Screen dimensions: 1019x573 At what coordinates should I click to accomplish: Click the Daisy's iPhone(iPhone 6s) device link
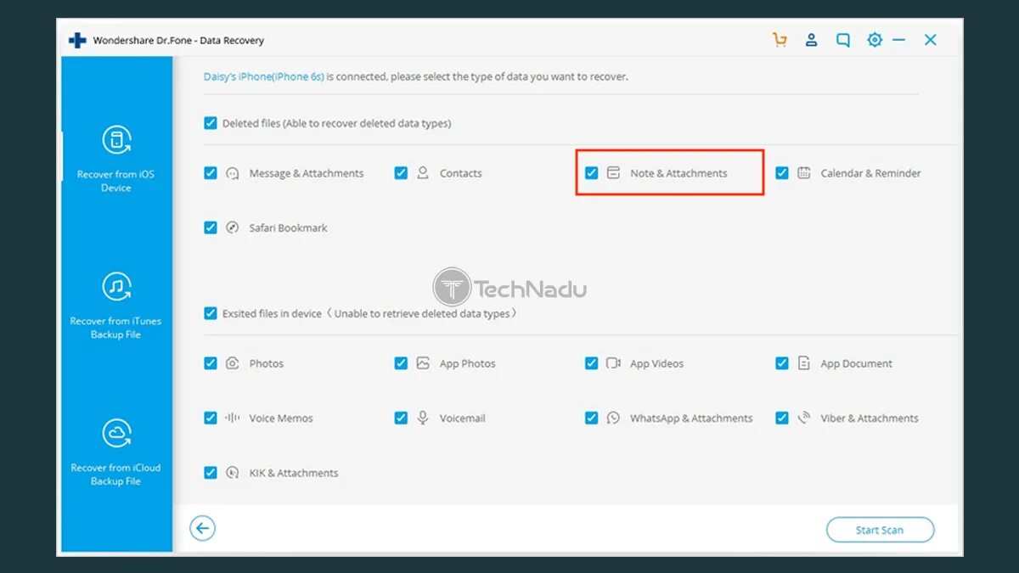point(263,76)
